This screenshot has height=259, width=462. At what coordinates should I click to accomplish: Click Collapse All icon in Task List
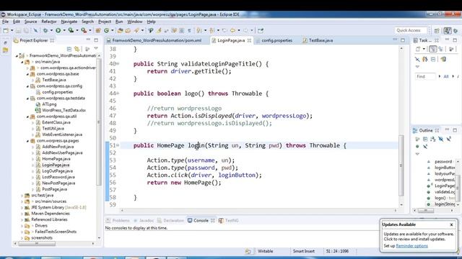pos(433,59)
